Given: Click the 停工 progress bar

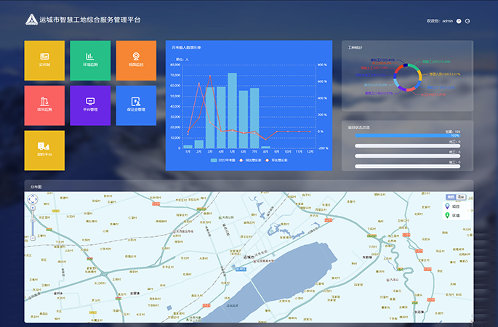Looking at the screenshot, I should point(407,156).
